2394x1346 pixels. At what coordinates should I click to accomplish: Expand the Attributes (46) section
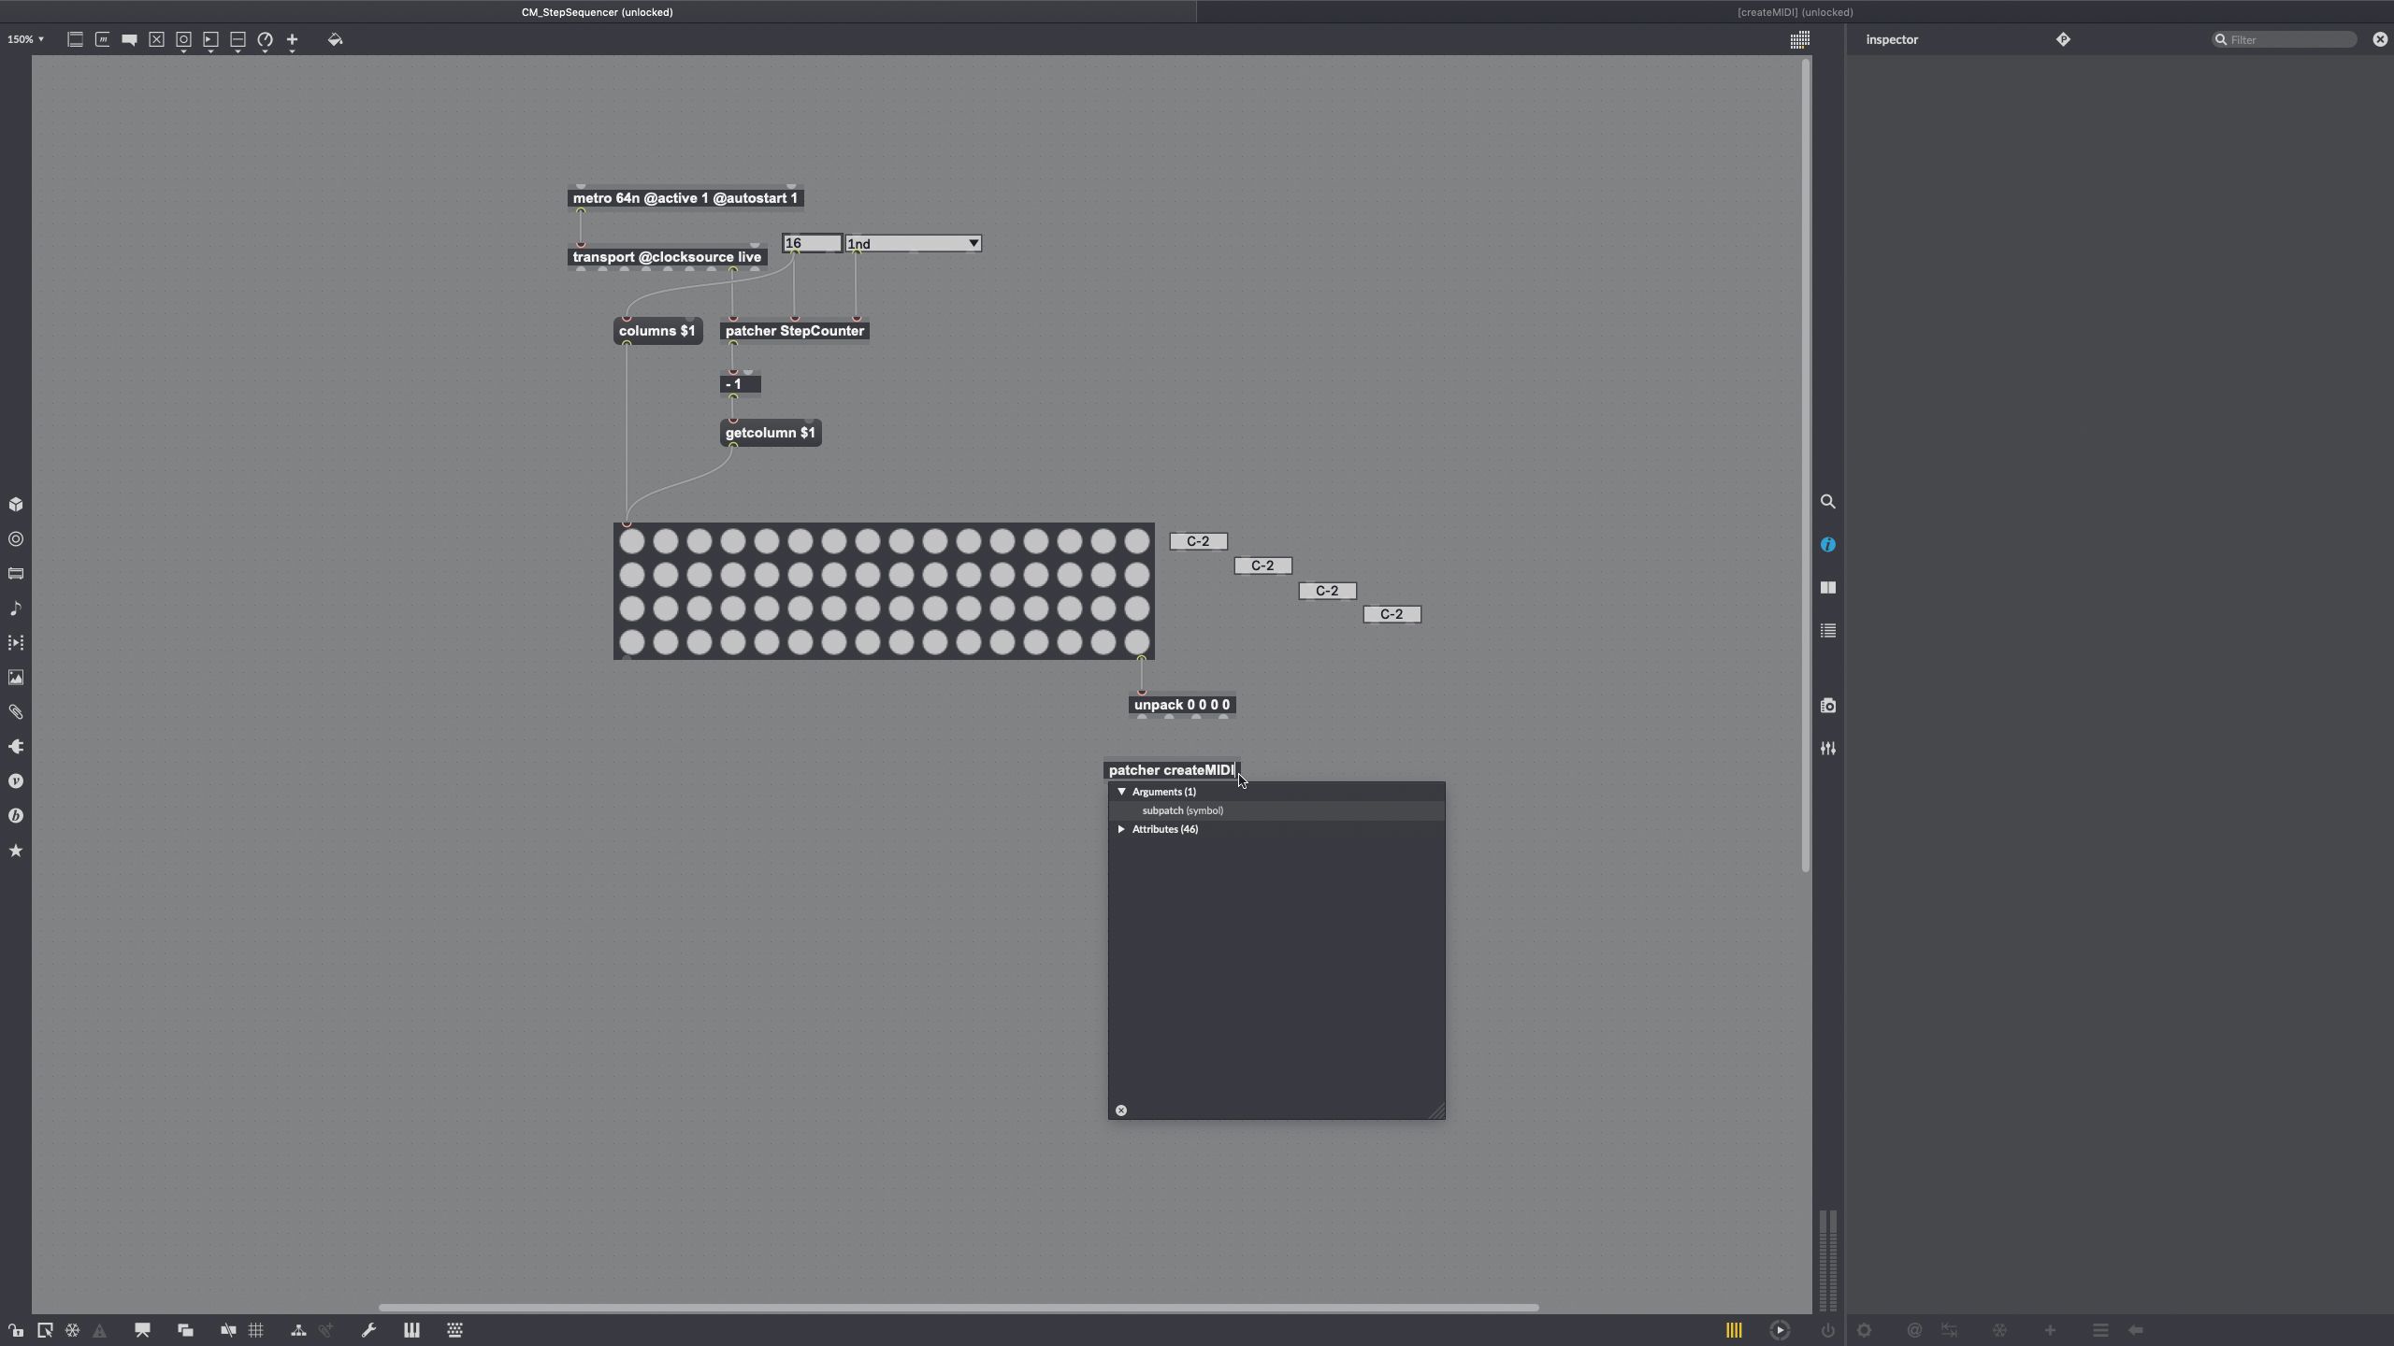[x=1121, y=829]
